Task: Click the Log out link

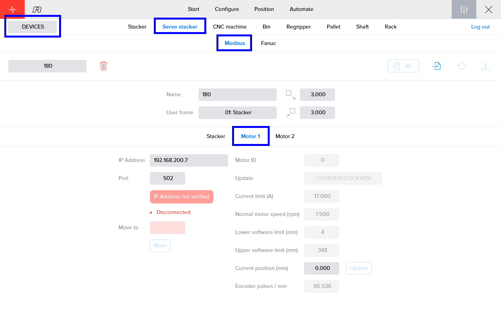Action: point(480,27)
